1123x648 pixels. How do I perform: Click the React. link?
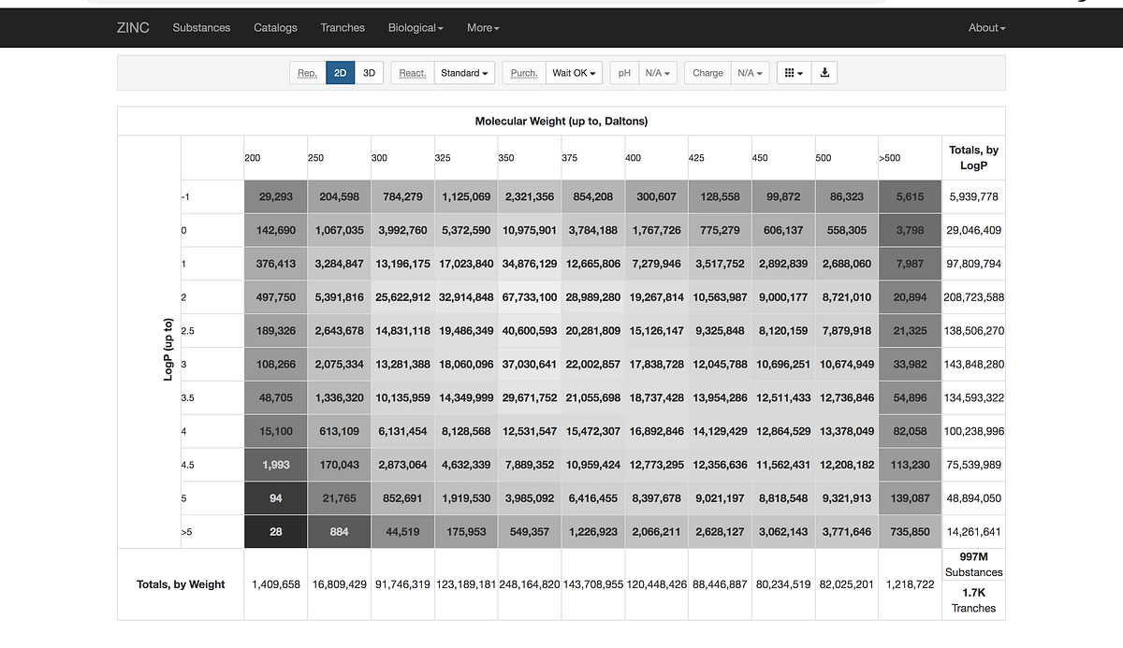point(412,72)
